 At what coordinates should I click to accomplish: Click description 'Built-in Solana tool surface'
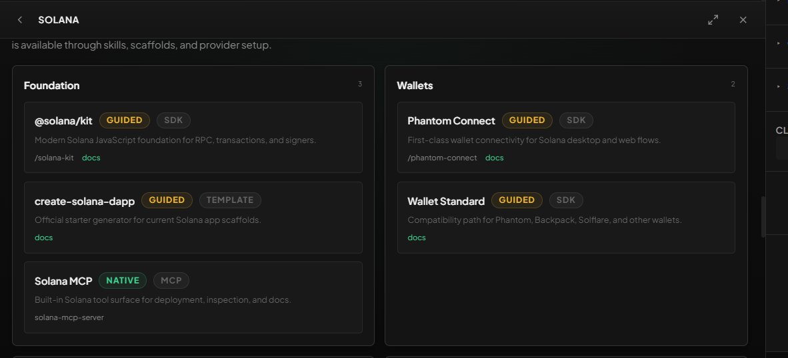pyautogui.click(x=163, y=300)
